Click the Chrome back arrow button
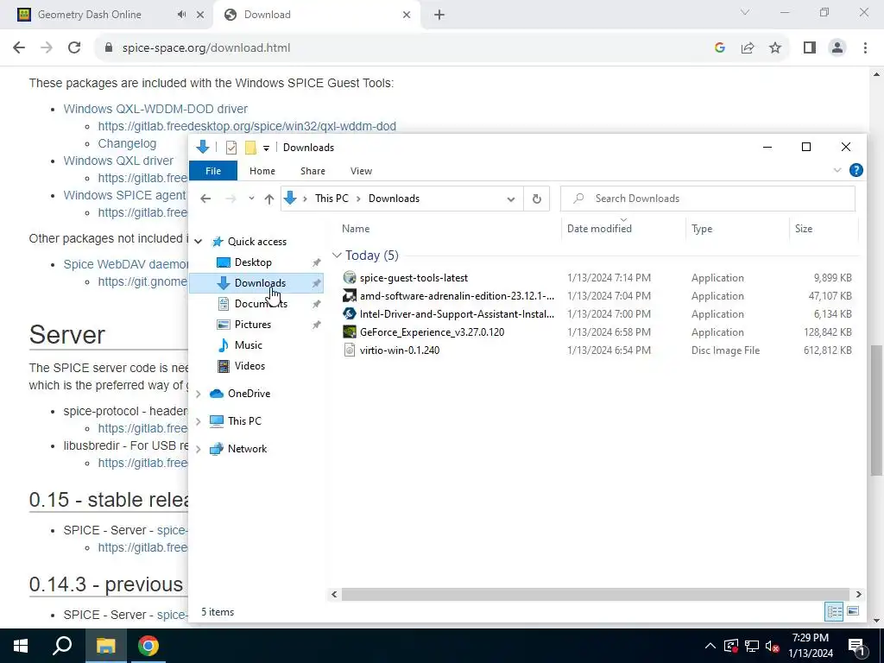The image size is (884, 663). pyautogui.click(x=19, y=47)
